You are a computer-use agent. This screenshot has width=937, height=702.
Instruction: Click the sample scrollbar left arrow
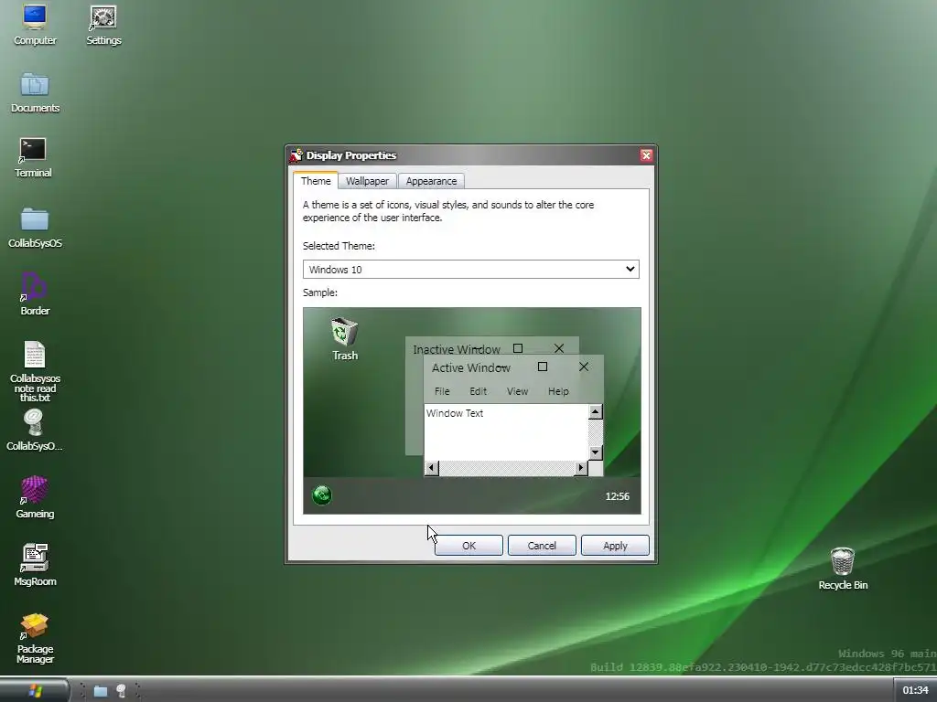tap(432, 468)
